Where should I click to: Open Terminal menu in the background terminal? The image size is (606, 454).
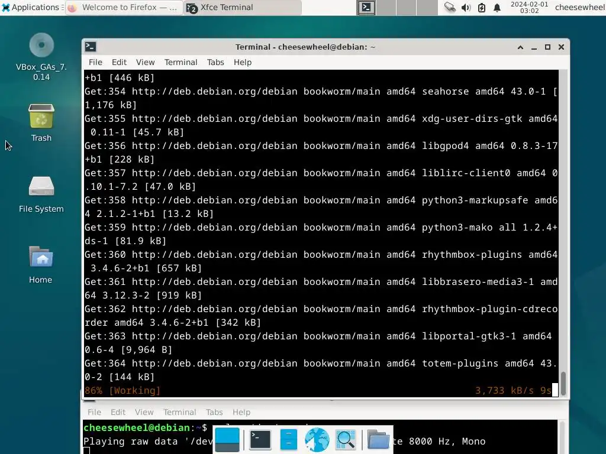click(x=180, y=412)
